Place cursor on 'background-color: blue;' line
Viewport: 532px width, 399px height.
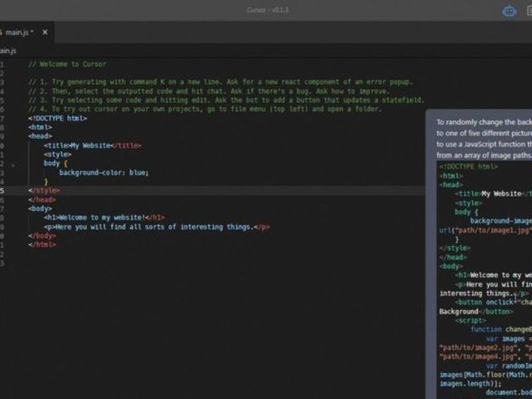pyautogui.click(x=104, y=173)
